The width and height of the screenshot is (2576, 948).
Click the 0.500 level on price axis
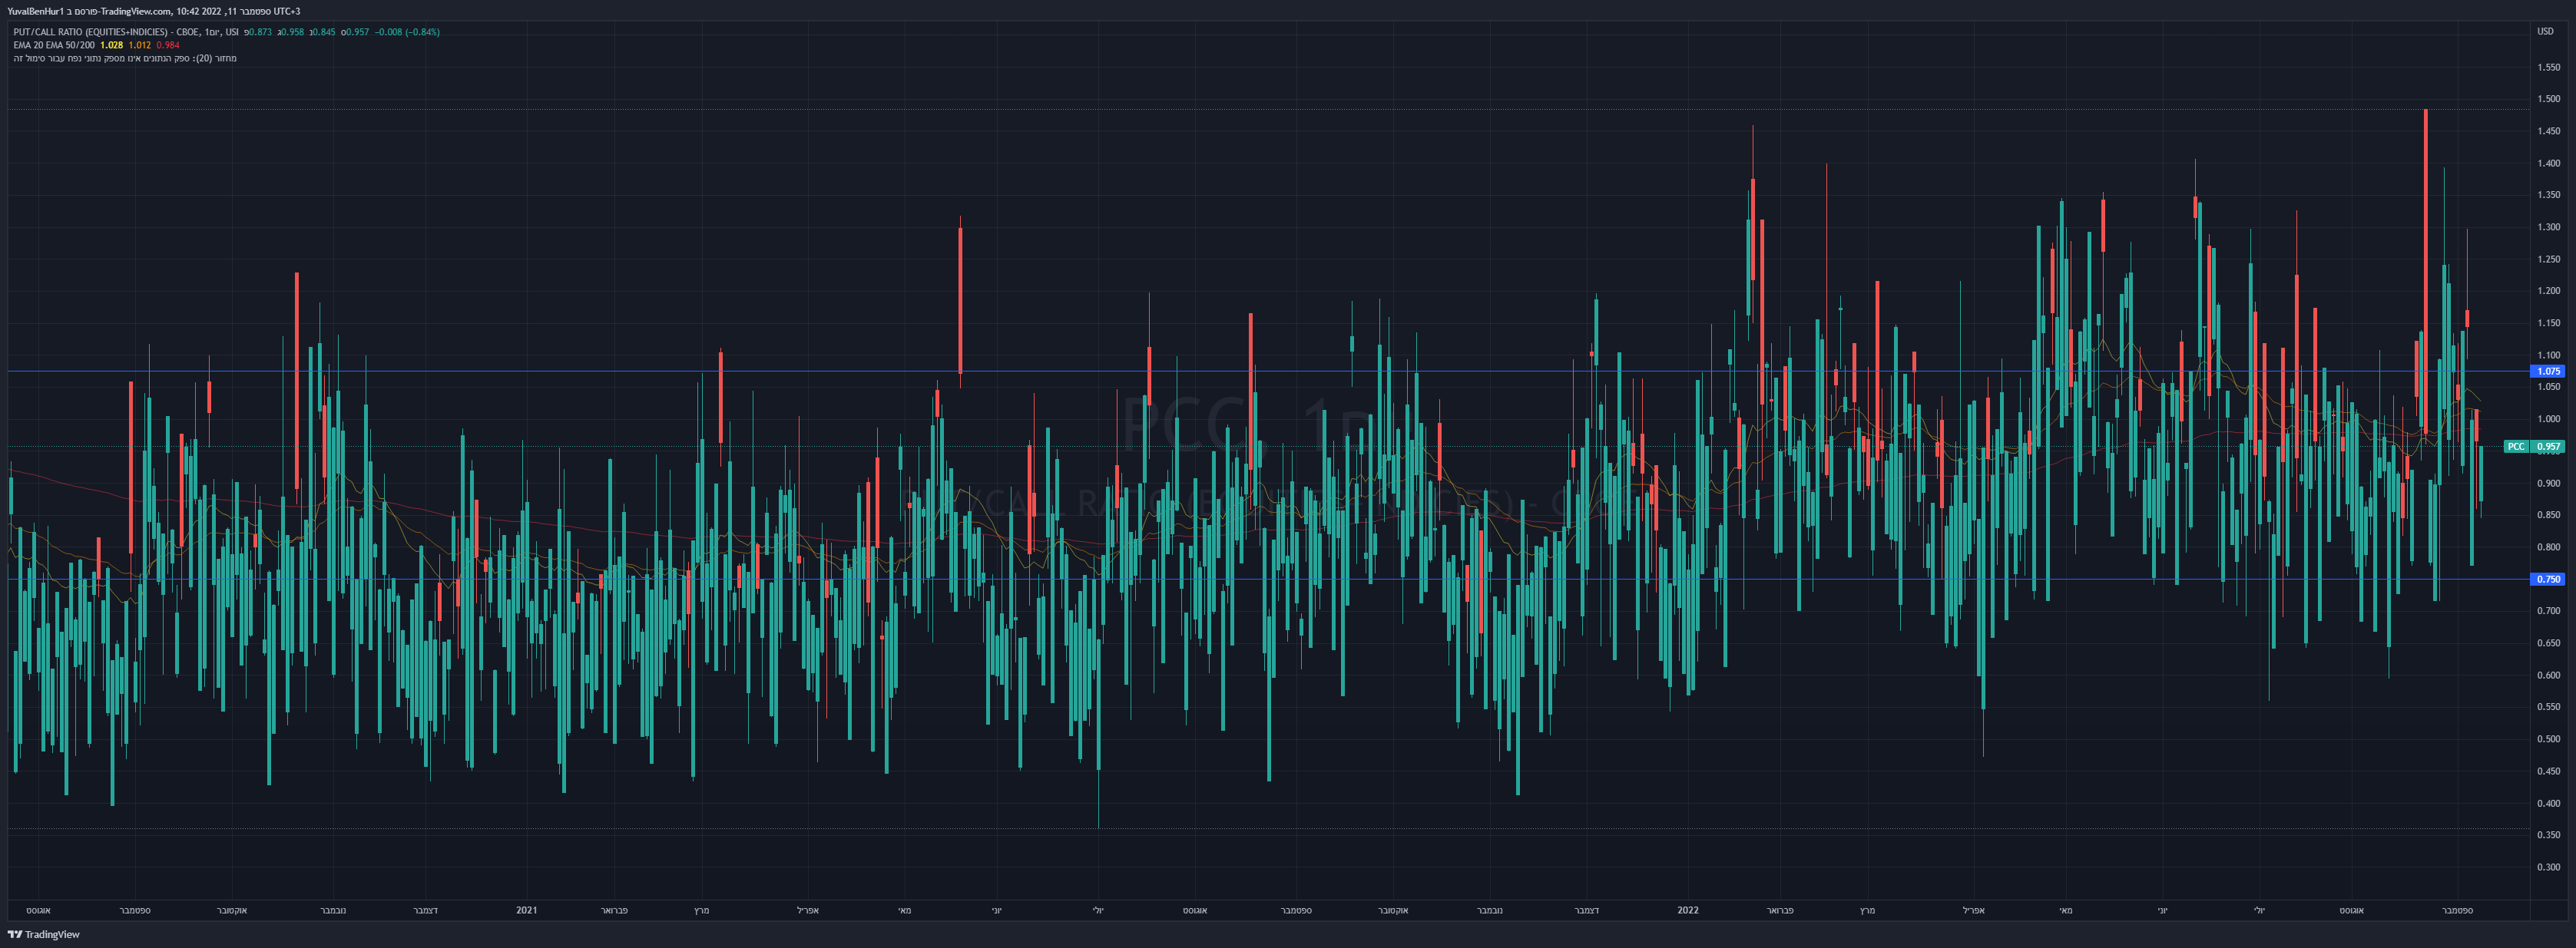coord(2548,739)
